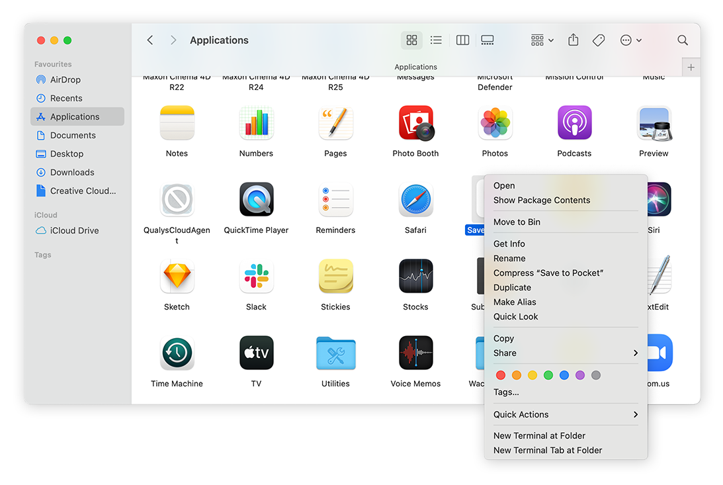Switch to list view
Viewport: 723px width, 485px height.
pyautogui.click(x=436, y=40)
